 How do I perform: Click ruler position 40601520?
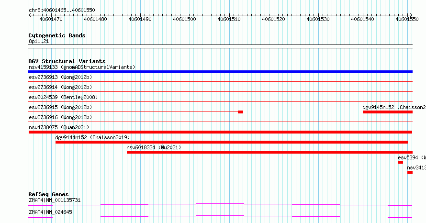click(x=274, y=19)
